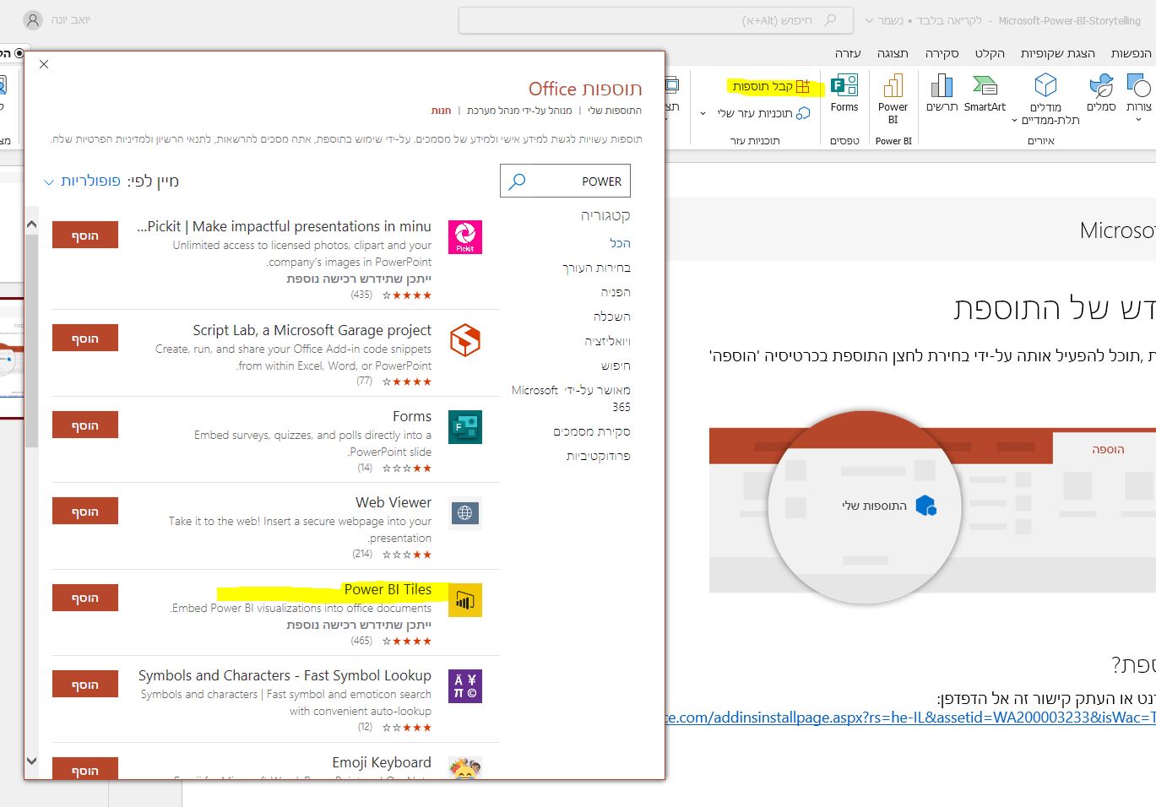The height and width of the screenshot is (807, 1156).
Task: Switch to the הקלטה ribbon tab
Action: point(990,53)
